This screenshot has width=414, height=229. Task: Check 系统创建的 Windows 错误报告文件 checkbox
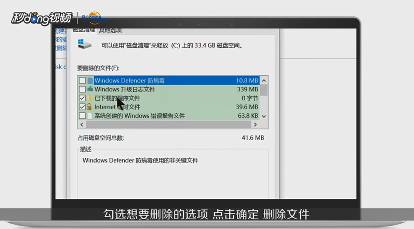tap(82, 116)
